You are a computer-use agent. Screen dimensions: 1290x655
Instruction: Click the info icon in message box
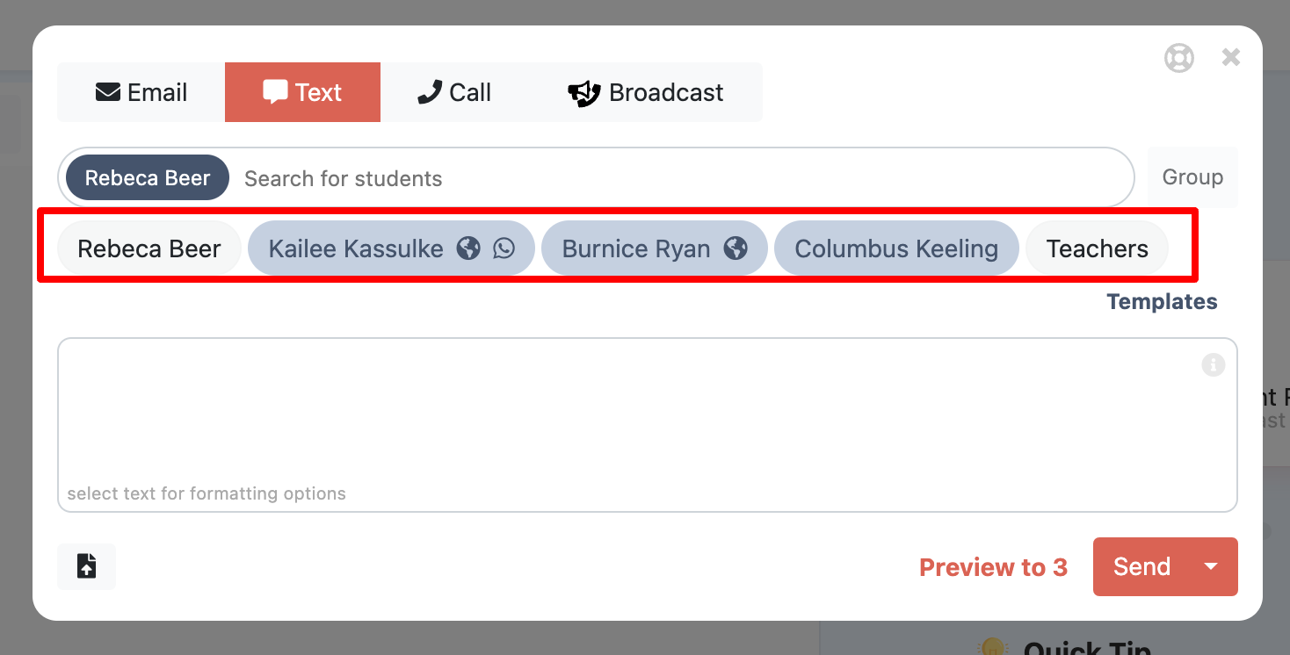tap(1213, 364)
